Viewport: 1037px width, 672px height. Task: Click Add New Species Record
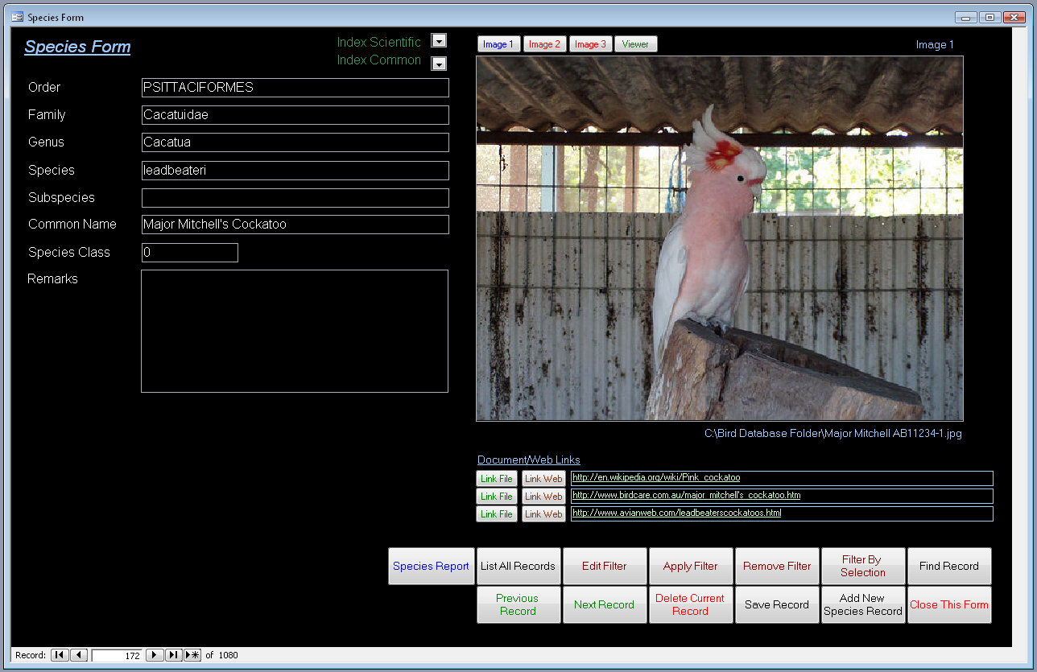click(x=863, y=604)
